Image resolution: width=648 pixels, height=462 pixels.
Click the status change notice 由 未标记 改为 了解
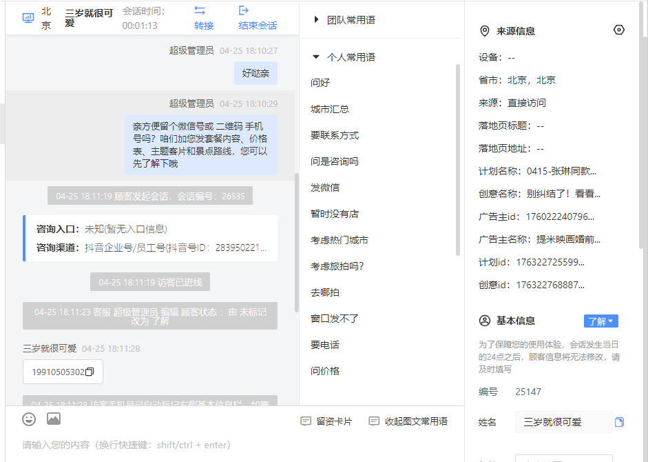150,317
